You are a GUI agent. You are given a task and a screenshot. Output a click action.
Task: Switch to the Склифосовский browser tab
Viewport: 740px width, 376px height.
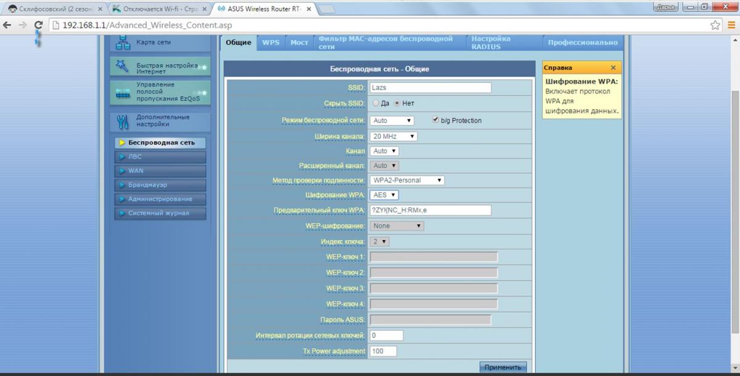point(54,9)
